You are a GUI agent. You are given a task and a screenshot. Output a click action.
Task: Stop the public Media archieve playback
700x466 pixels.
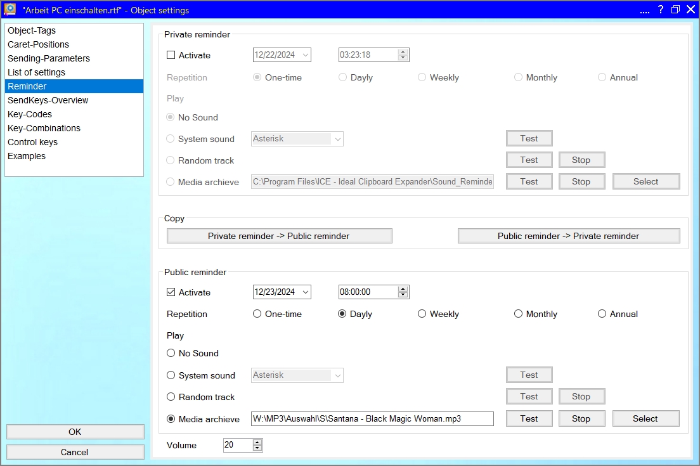tap(581, 418)
